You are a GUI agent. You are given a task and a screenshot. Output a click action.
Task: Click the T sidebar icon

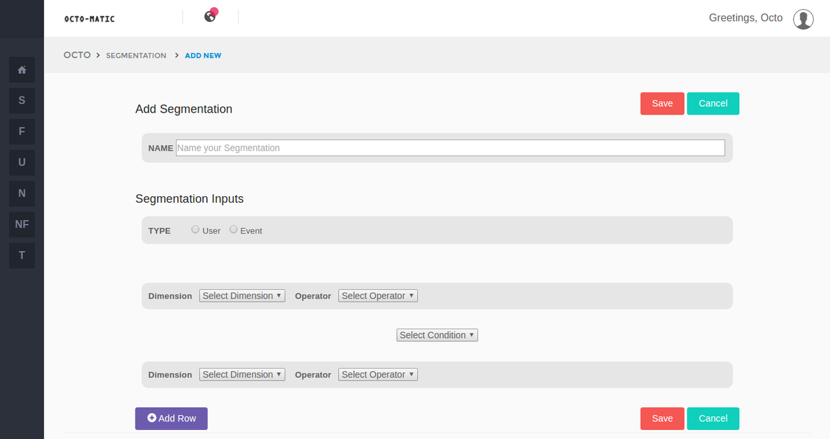pyautogui.click(x=22, y=255)
